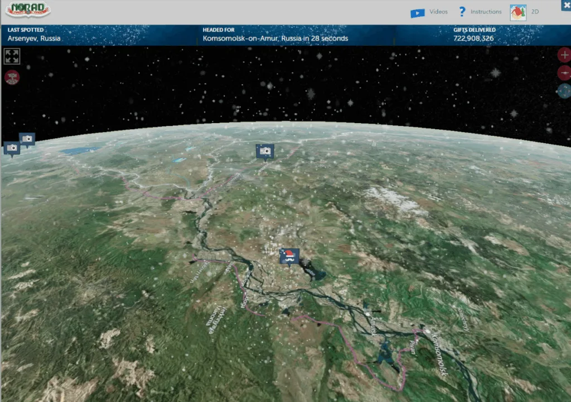Toggle to the 2D map label
This screenshot has width=571, height=402.
point(535,12)
